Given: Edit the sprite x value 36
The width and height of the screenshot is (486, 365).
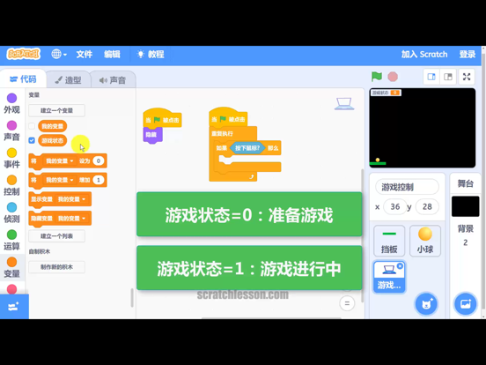Looking at the screenshot, I should tap(394, 206).
